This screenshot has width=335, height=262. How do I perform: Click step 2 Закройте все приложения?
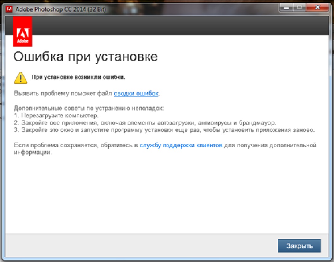145,123
